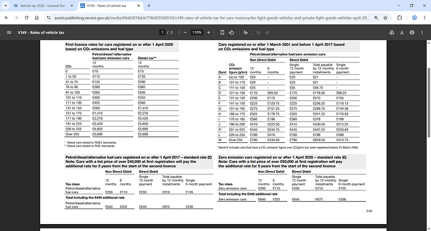Image resolution: width=431 pixels, height=231 pixels.
Task: Click the '£93.50' six months value
Action: click(272, 93)
